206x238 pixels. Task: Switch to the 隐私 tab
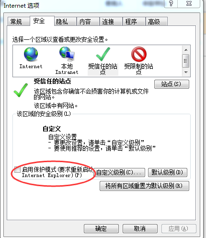[x=65, y=22]
